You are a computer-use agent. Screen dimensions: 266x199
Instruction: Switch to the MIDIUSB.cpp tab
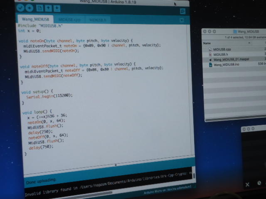coord(69,20)
